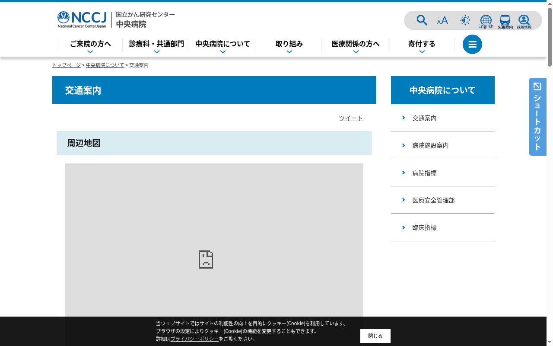The width and height of the screenshot is (553, 346).
Task: Open 医療安全管理部 in the sidebar
Action: 443,200
